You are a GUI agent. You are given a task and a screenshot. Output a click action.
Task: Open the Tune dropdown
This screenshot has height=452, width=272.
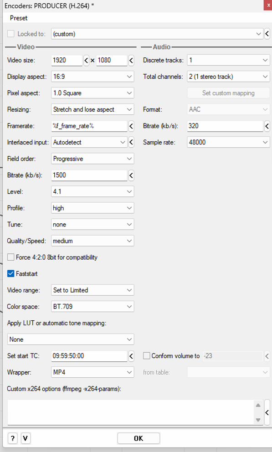tap(92, 225)
